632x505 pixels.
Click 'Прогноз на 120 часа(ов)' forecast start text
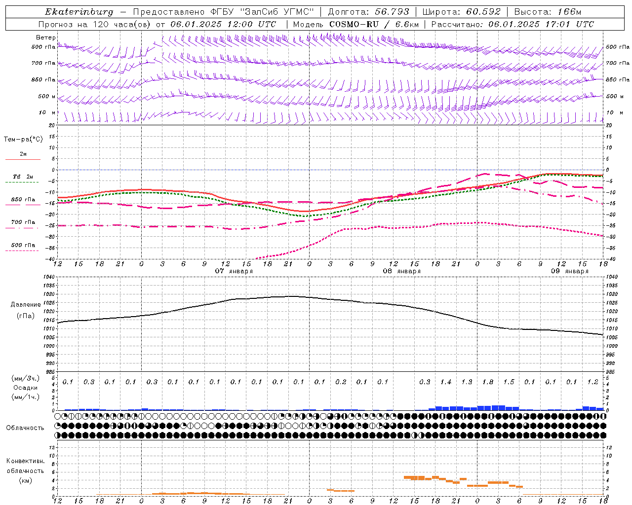point(95,24)
